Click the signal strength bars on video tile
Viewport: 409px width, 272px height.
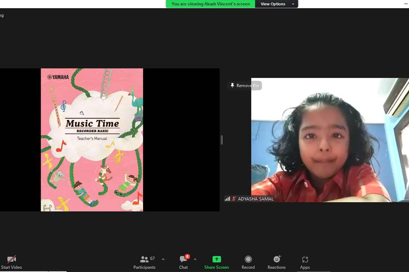point(227,199)
